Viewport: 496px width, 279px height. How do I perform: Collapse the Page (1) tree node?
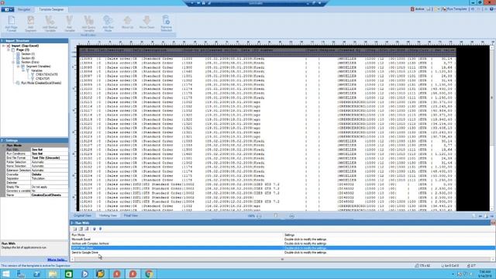(9, 50)
